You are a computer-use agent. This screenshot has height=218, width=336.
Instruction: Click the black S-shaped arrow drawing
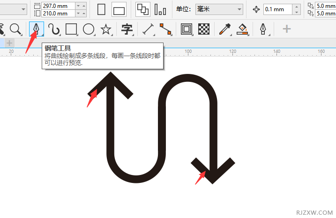coord(161,128)
